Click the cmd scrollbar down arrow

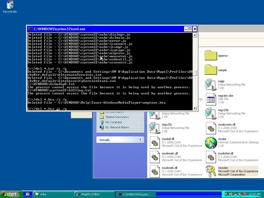pyautogui.click(x=195, y=108)
